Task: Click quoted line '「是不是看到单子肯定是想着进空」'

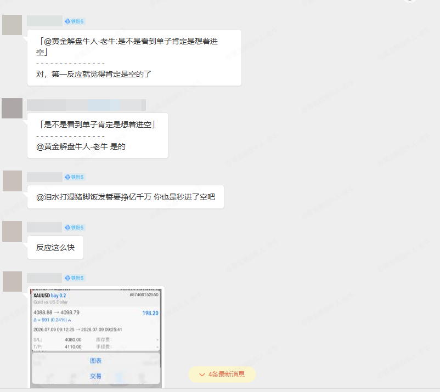Action: [96, 124]
